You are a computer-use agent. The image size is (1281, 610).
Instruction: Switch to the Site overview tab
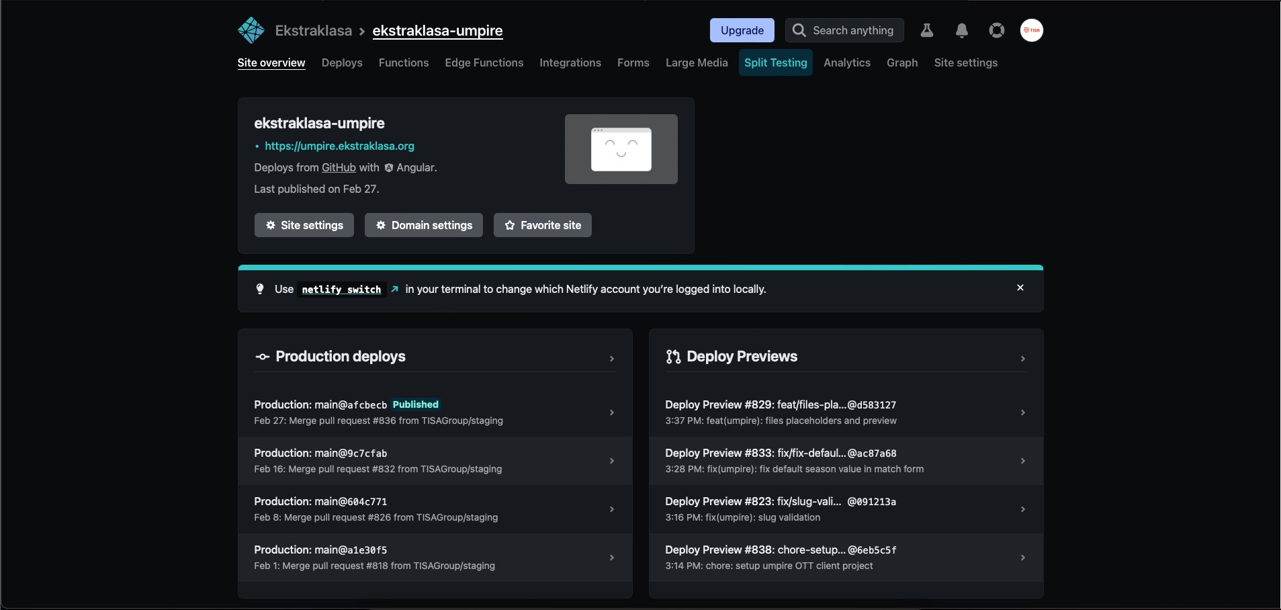pyautogui.click(x=271, y=62)
